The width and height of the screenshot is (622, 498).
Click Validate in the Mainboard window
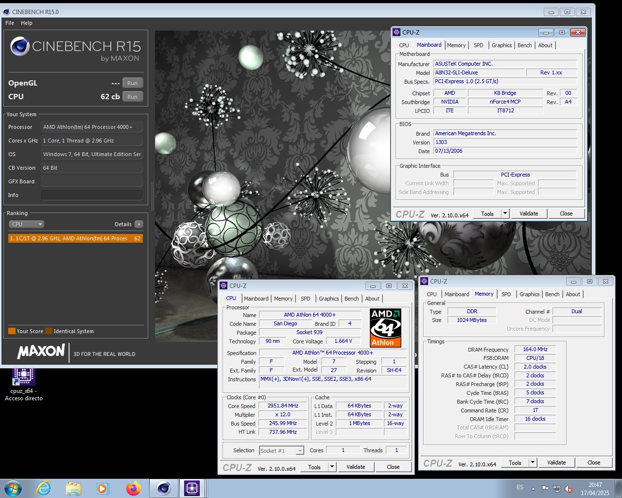pyautogui.click(x=529, y=213)
